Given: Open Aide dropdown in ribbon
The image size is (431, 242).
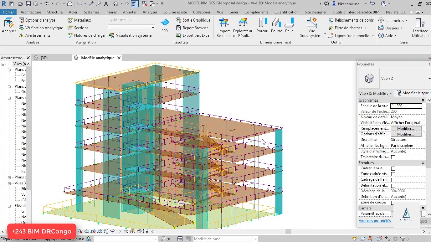Looking at the screenshot, I should point(388,35).
